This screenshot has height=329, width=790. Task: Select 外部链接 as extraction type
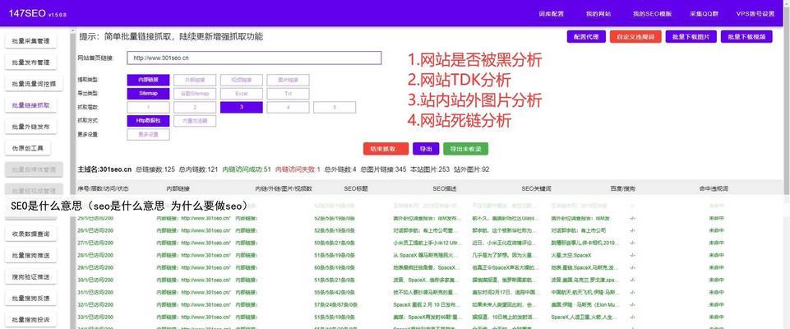[195, 80]
